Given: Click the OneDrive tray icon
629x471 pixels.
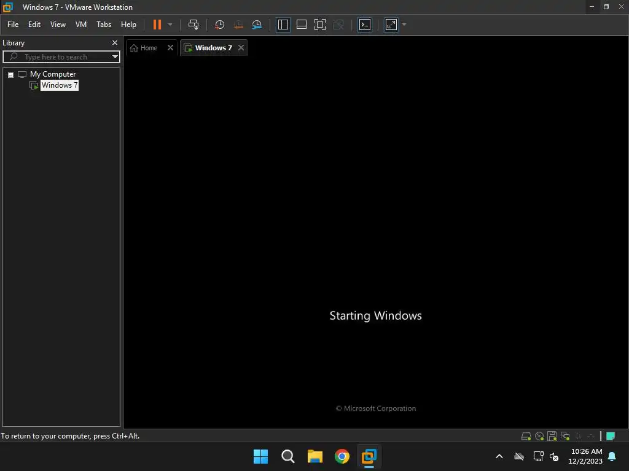Looking at the screenshot, I should coord(519,456).
